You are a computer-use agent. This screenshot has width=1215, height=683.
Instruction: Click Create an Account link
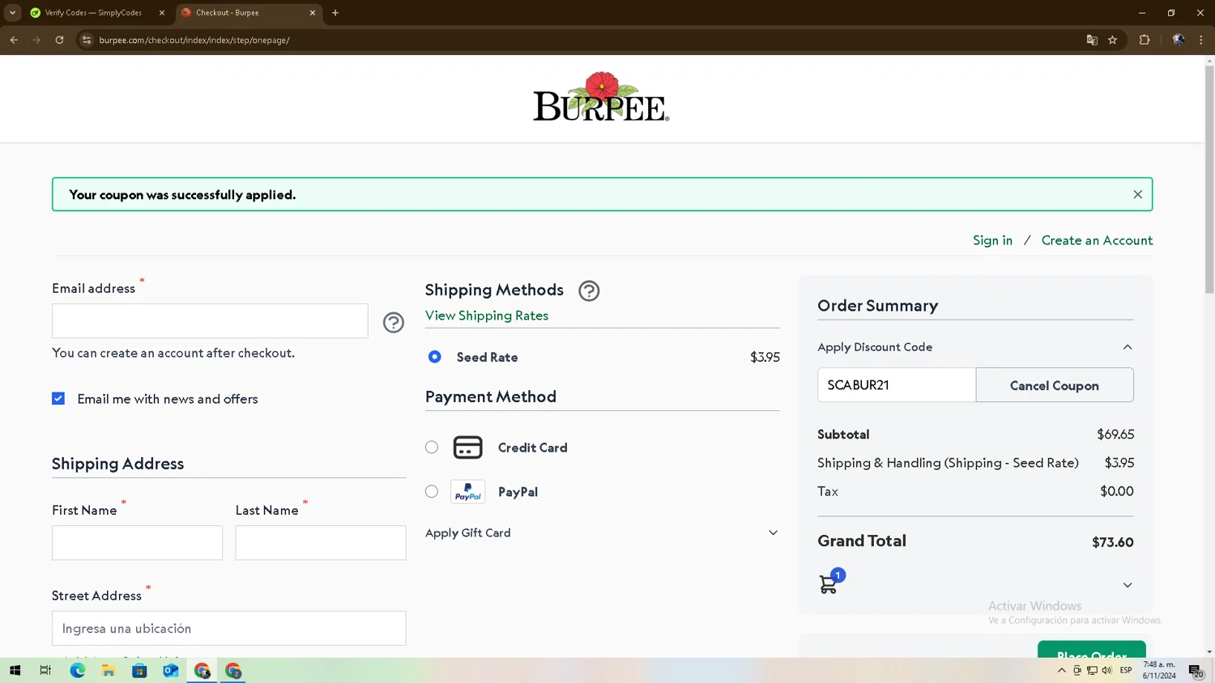tap(1097, 240)
